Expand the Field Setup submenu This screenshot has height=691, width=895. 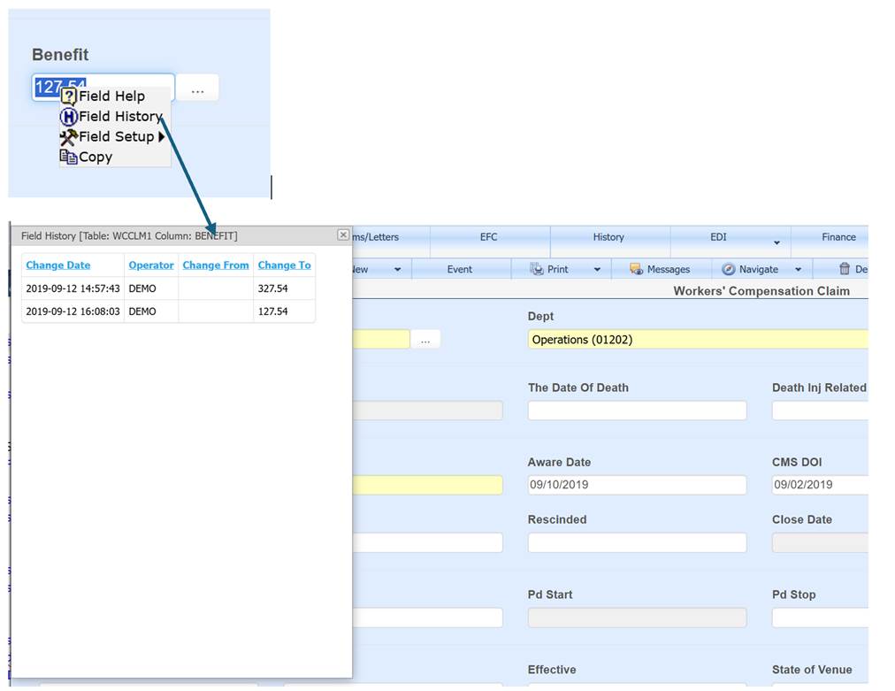pyautogui.click(x=162, y=136)
